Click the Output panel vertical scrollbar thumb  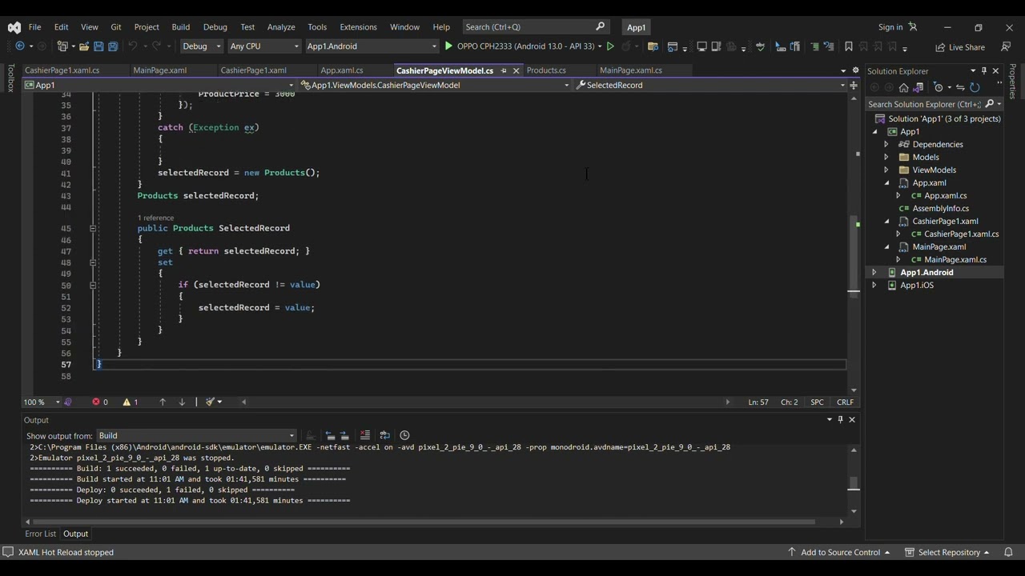854,484
